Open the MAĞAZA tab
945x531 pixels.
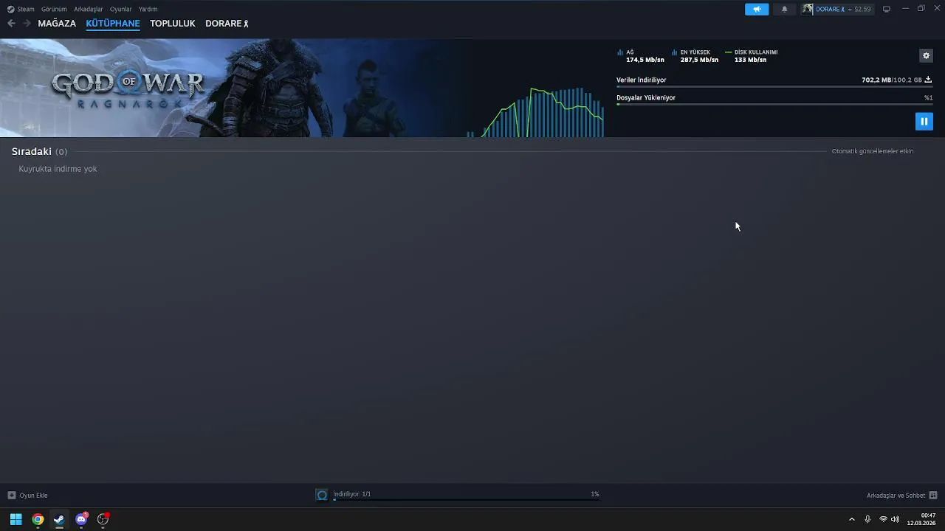click(57, 24)
